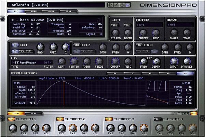Viewport: 205px width, 137px height.
Task: Click the Drive TONE knob
Action: tap(187, 33)
